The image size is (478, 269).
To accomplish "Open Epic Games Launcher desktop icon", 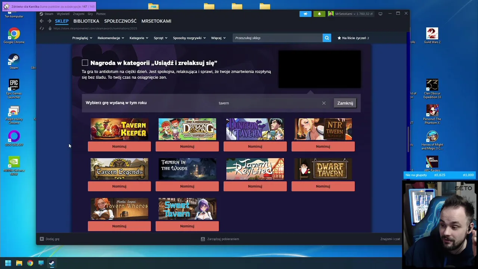I will (14, 89).
